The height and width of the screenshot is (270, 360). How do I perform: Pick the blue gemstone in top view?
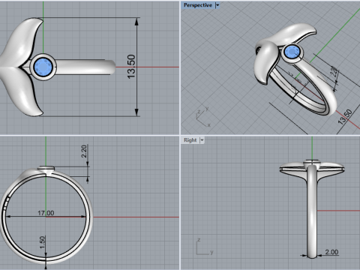click(43, 67)
